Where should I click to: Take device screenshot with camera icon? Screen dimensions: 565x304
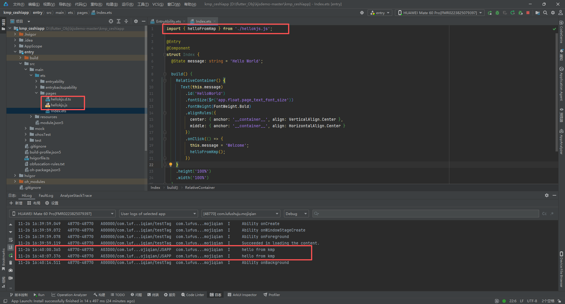click(x=11, y=270)
